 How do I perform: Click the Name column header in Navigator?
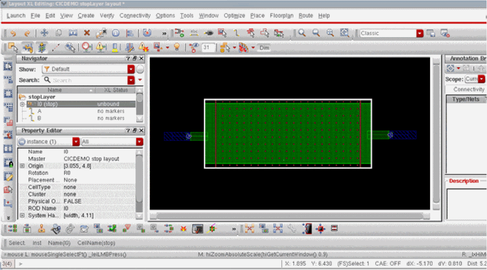[x=54, y=90]
